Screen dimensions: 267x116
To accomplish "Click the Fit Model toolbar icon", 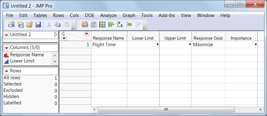I will tap(129, 25).
